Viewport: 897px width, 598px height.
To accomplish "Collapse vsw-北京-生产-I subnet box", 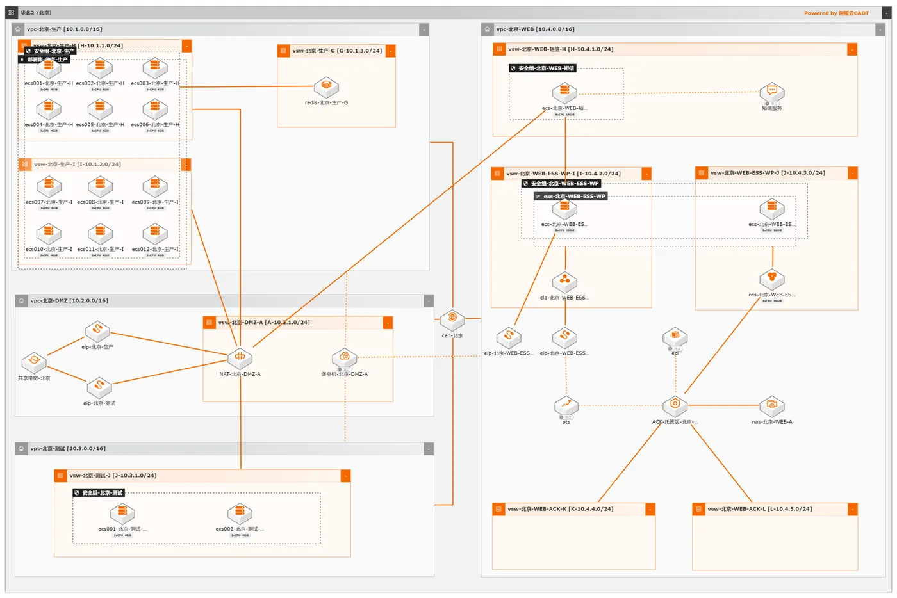I will 186,165.
